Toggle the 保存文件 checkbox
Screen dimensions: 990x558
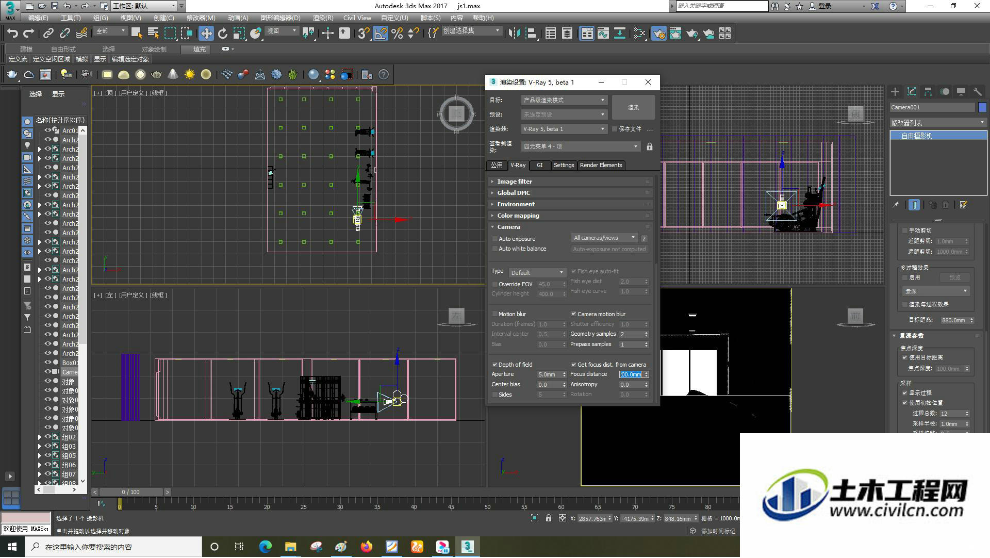tap(615, 129)
